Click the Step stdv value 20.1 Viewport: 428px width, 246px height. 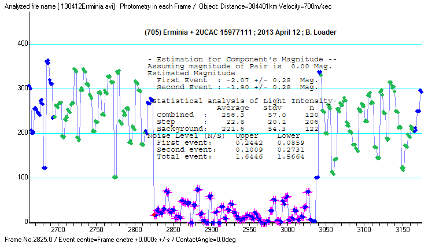click(x=277, y=122)
